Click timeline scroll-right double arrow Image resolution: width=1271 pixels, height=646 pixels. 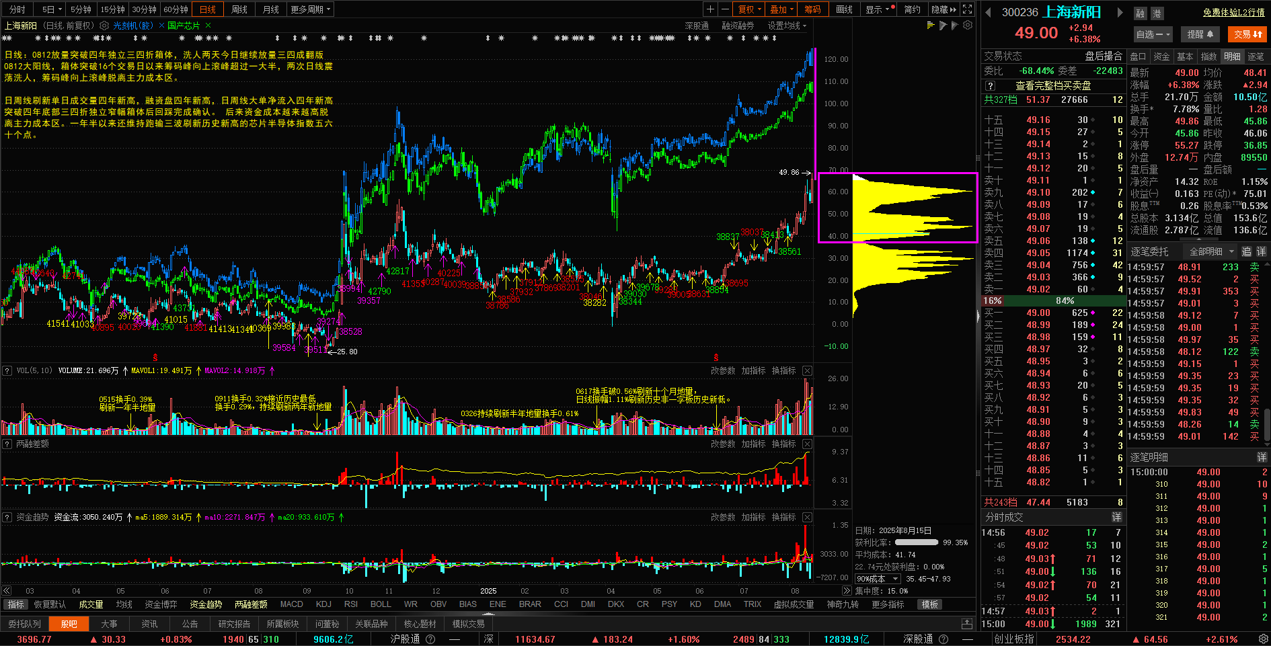click(847, 591)
